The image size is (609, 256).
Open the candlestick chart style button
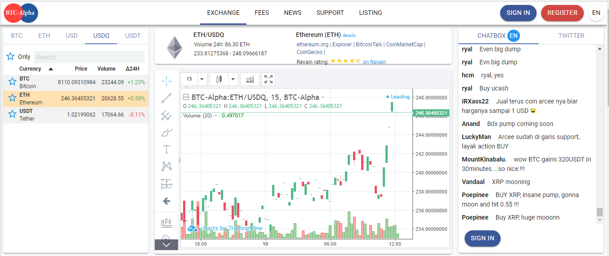coord(219,79)
